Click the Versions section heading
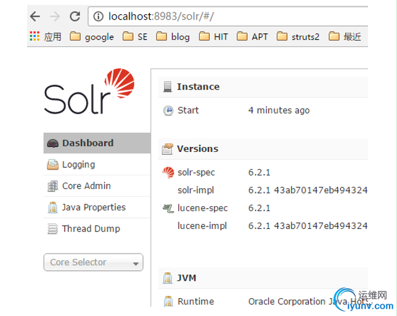The image size is (397, 316). (x=197, y=149)
